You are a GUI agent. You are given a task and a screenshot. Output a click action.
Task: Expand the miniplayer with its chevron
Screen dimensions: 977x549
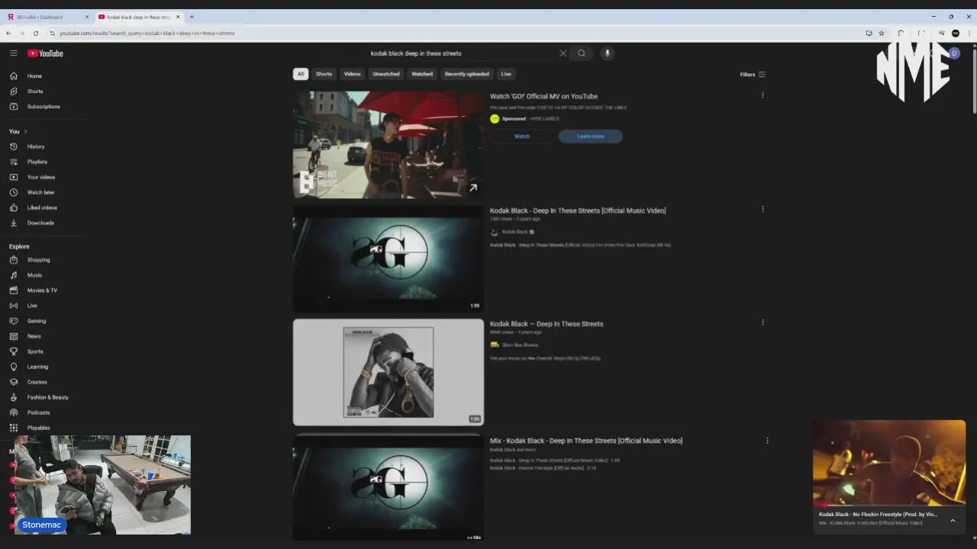(953, 520)
